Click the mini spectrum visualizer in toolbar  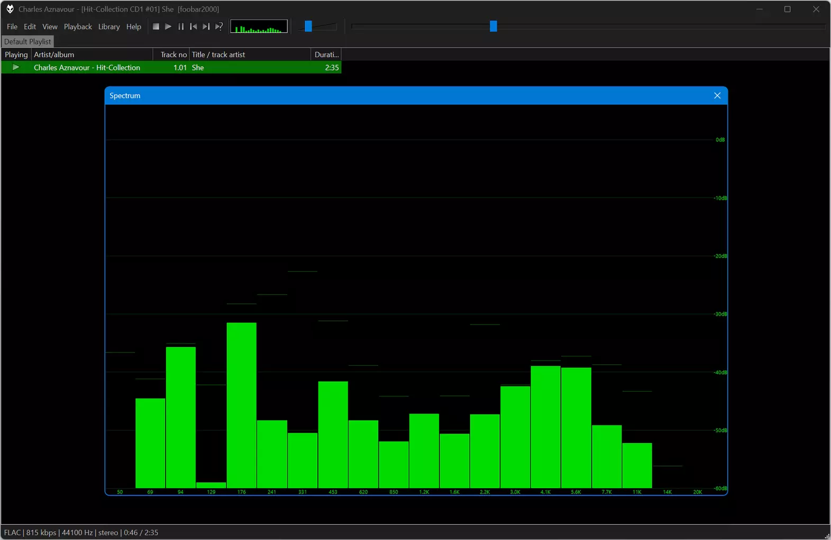coord(259,26)
